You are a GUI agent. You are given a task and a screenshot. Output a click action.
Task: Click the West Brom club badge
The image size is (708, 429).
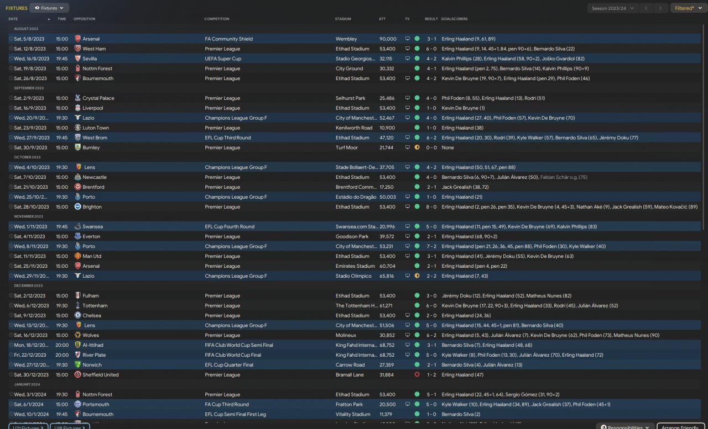pos(77,138)
